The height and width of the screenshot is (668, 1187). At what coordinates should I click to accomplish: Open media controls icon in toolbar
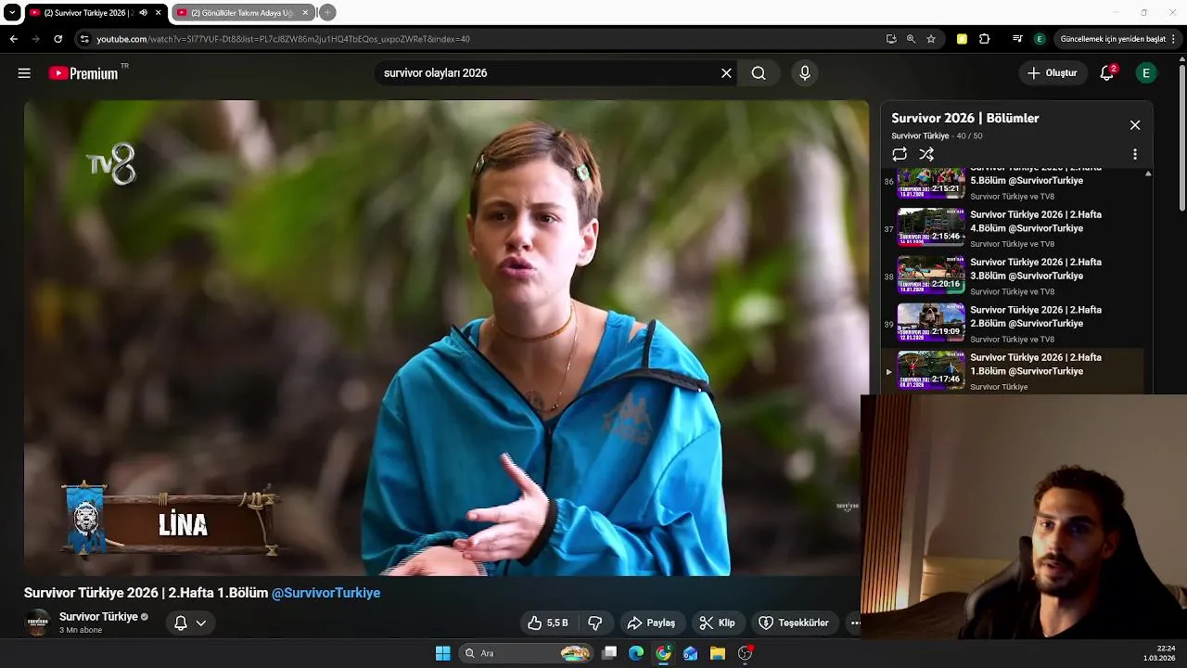1017,39
